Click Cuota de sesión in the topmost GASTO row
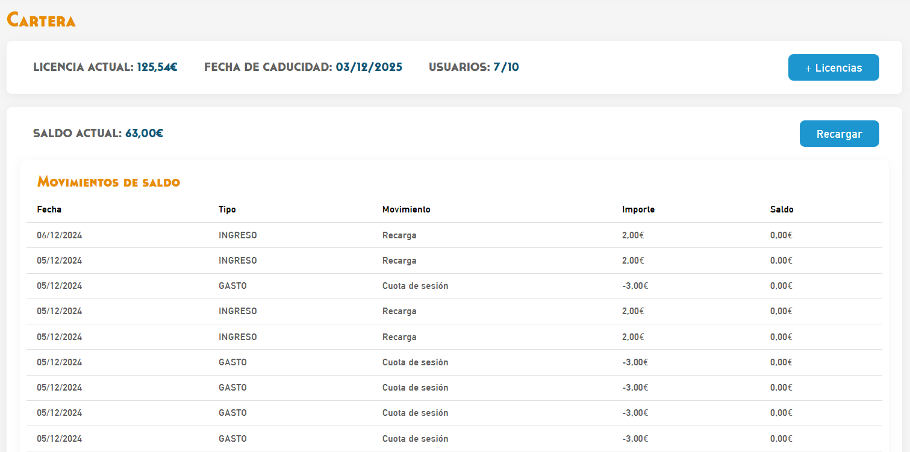This screenshot has height=452, width=910. pos(415,286)
